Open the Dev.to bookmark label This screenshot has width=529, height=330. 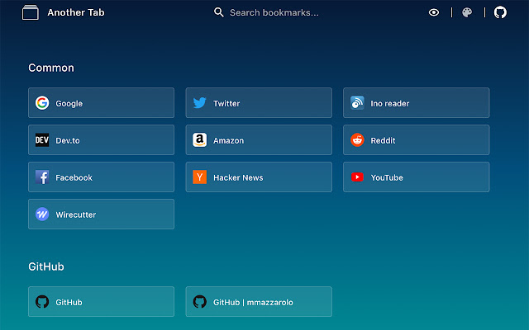(x=68, y=140)
